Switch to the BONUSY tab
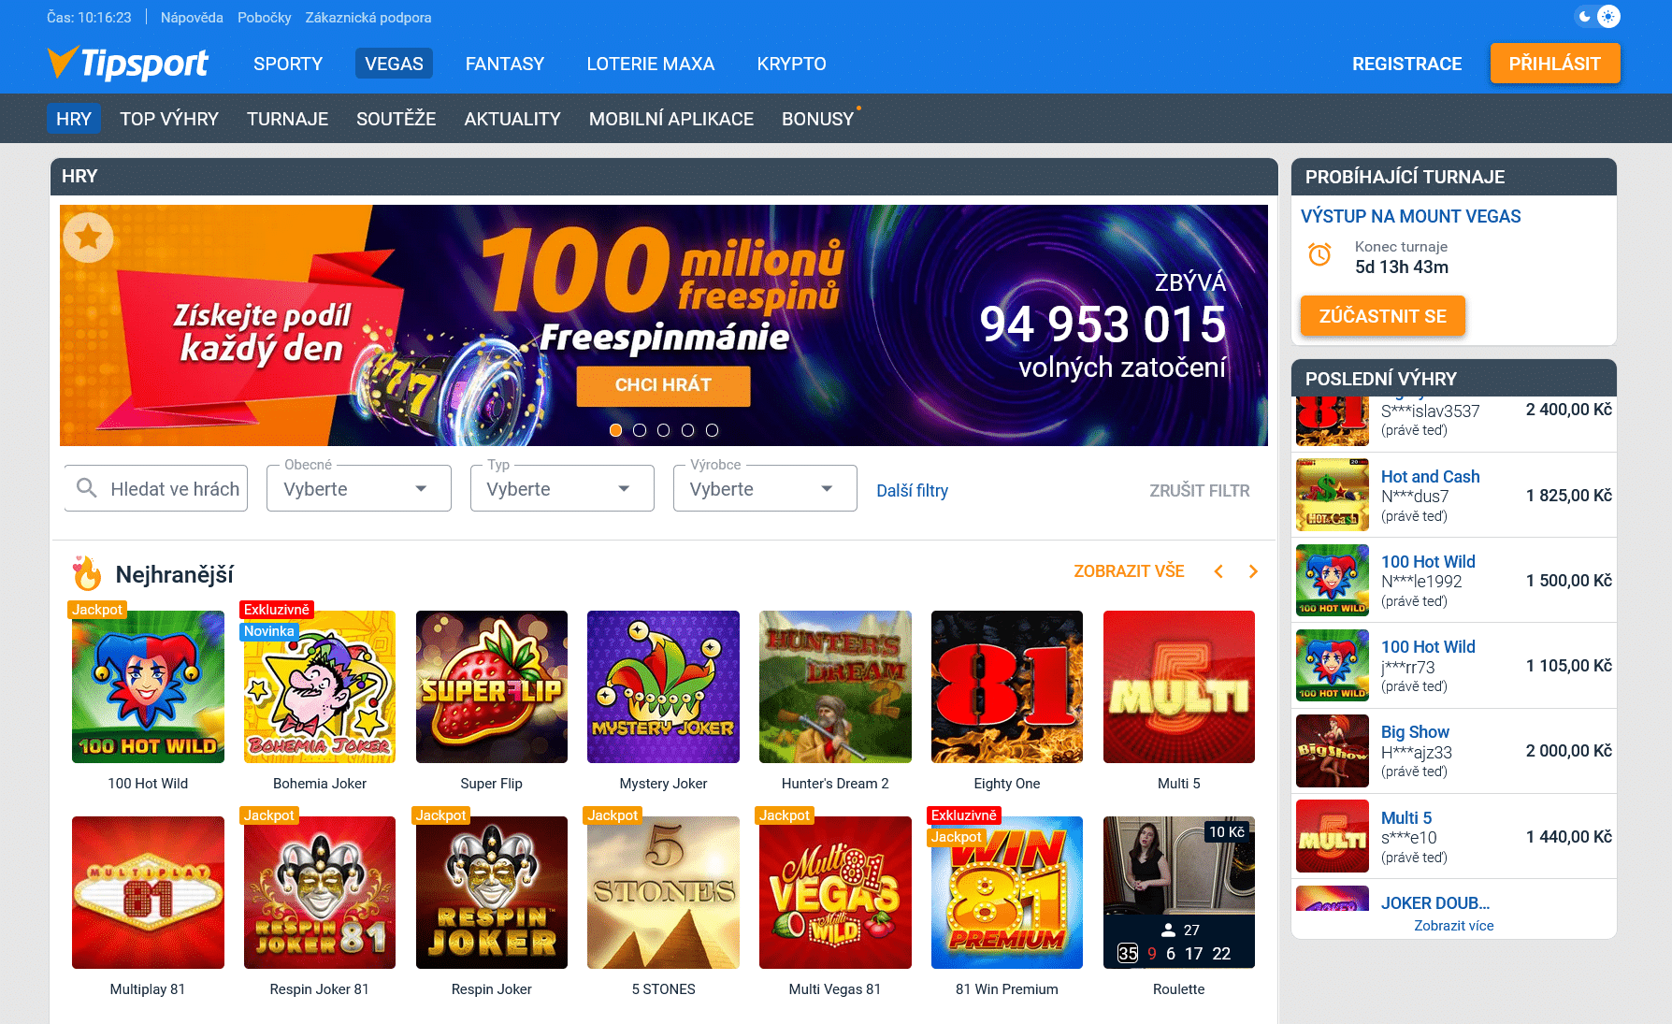1672x1024 pixels. (818, 119)
